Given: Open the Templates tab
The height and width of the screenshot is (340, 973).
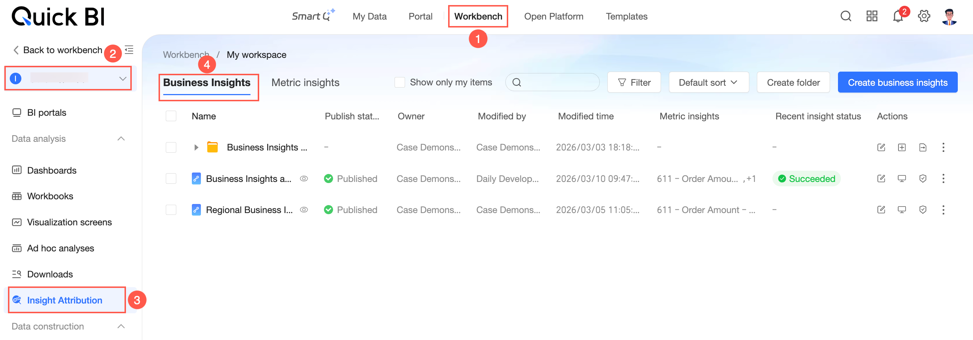Looking at the screenshot, I should coord(627,16).
